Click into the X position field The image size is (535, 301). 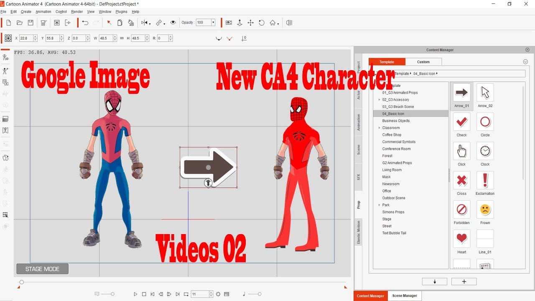26,38
